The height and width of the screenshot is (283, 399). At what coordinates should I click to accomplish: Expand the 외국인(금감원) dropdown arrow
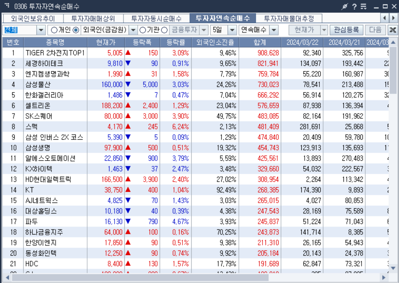tap(133, 30)
